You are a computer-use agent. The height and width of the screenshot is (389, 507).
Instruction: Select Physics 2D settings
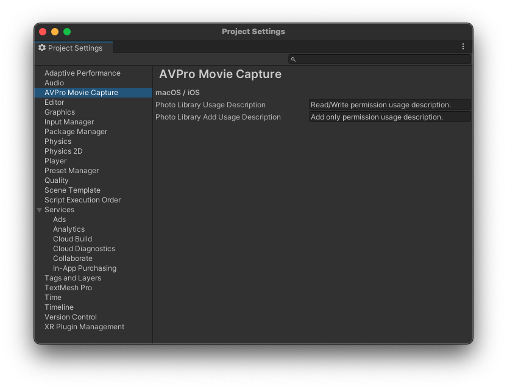click(x=63, y=151)
